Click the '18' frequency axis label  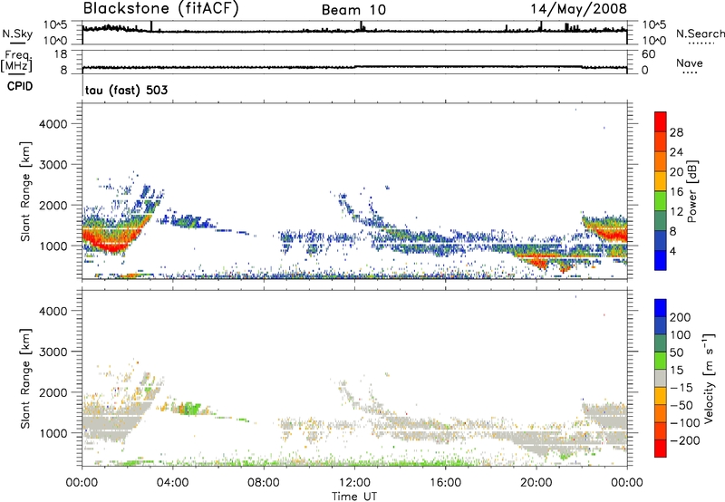tap(61, 54)
